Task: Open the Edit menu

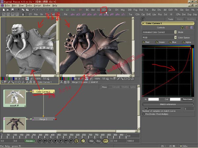Action: click(14, 6)
